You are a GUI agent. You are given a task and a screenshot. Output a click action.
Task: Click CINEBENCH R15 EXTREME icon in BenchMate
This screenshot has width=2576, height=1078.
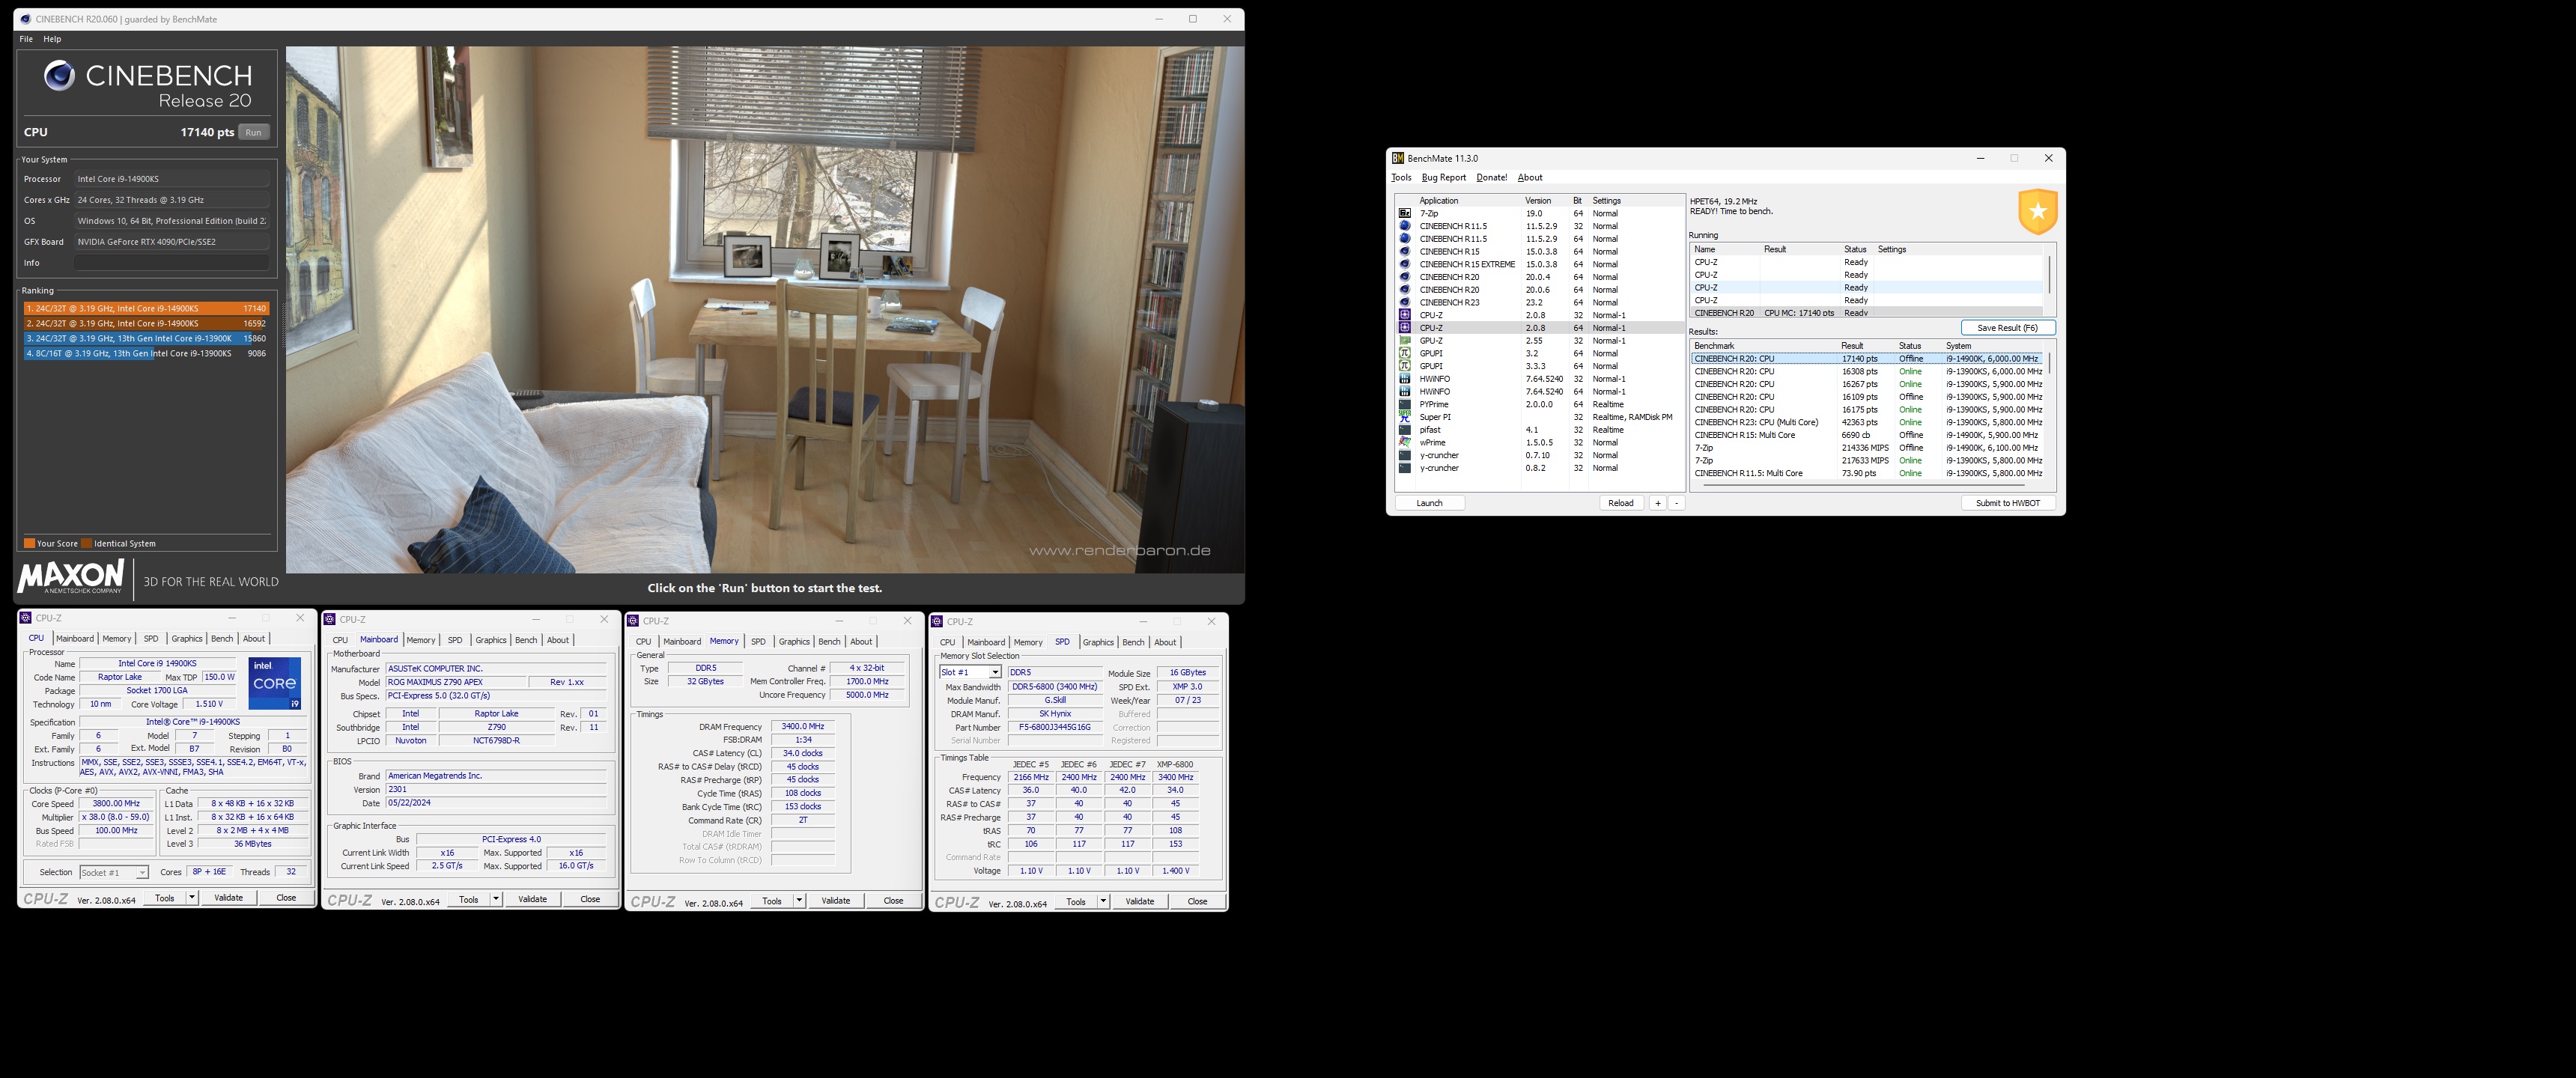pyautogui.click(x=1405, y=264)
